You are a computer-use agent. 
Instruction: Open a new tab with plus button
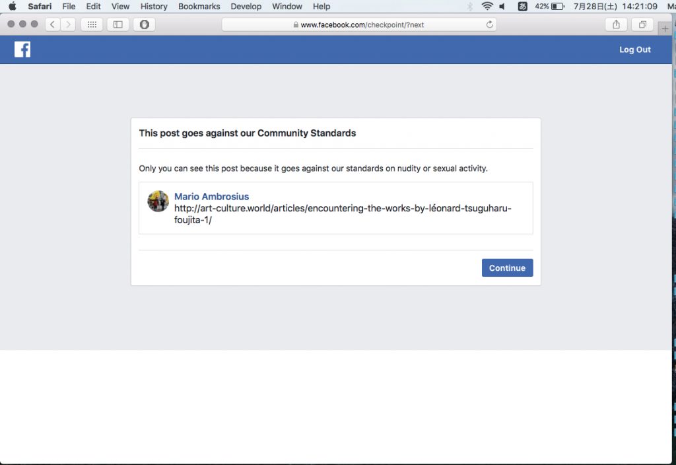point(665,28)
